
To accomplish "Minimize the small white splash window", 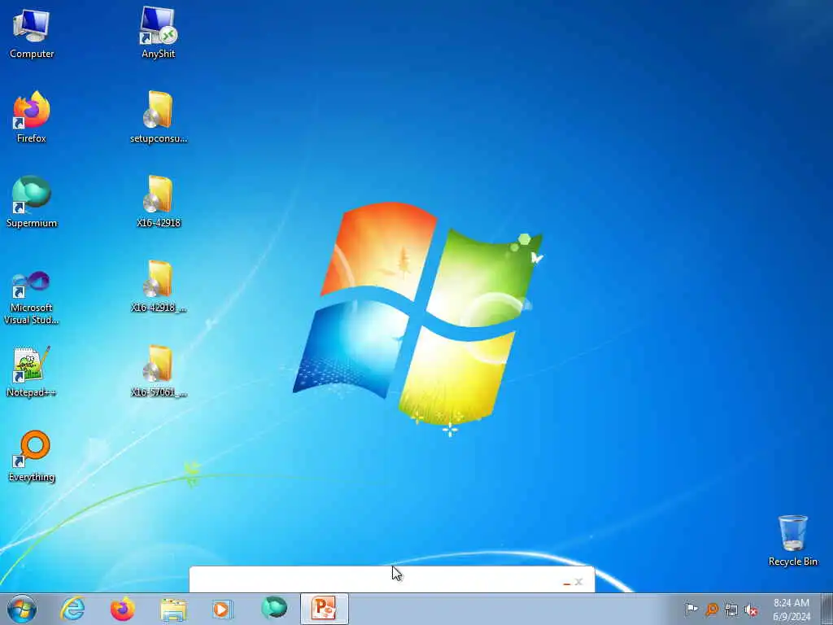I will point(566,583).
